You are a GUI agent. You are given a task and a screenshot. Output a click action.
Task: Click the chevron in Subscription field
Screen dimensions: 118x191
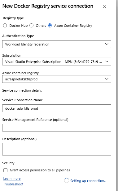tap(107, 61)
